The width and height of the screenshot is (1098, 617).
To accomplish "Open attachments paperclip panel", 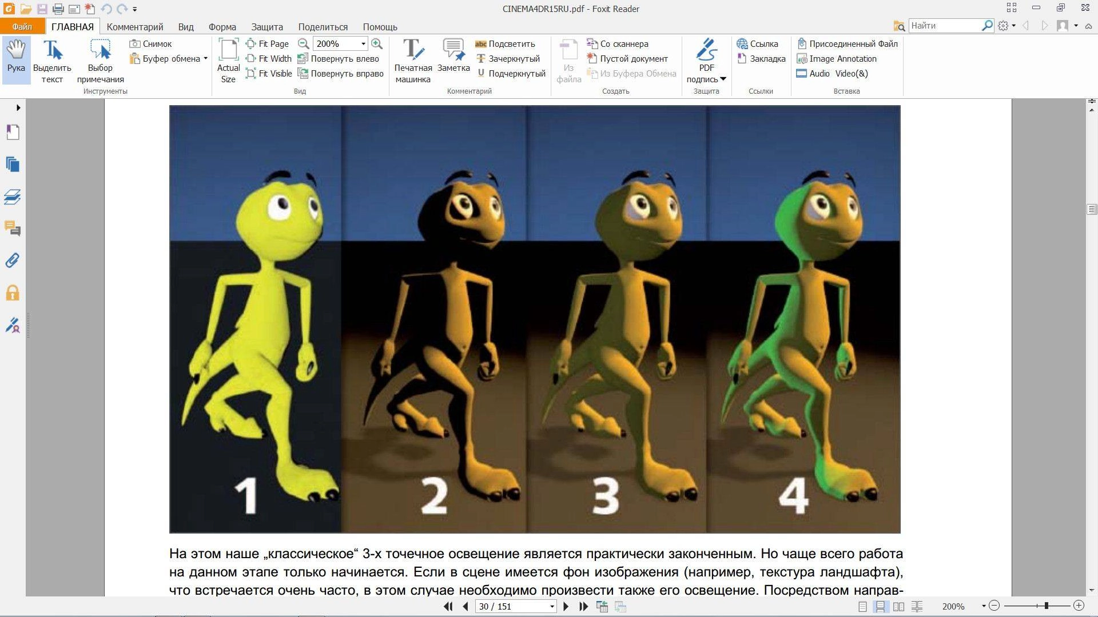I will pyautogui.click(x=13, y=261).
